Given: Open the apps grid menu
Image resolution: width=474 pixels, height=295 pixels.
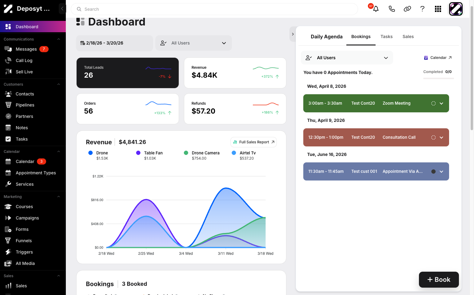Looking at the screenshot, I should (438, 9).
